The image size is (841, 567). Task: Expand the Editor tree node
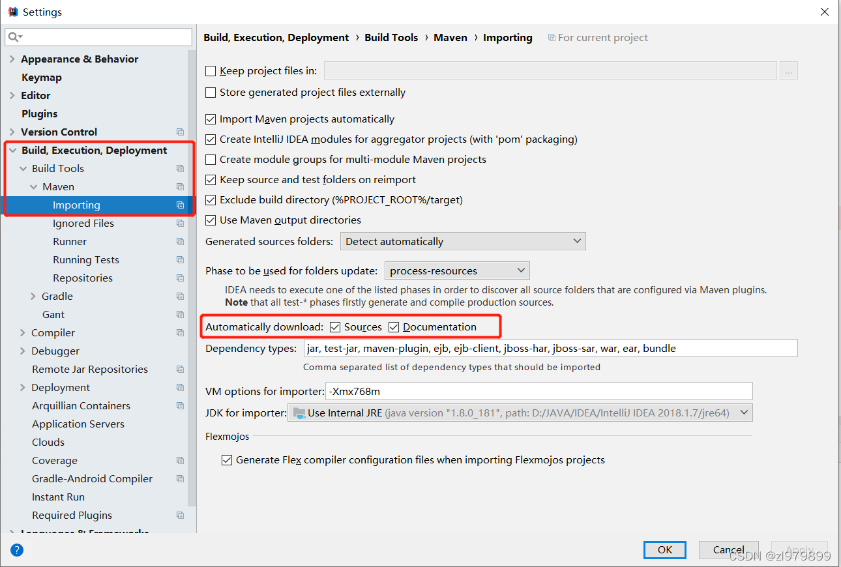pyautogui.click(x=12, y=96)
